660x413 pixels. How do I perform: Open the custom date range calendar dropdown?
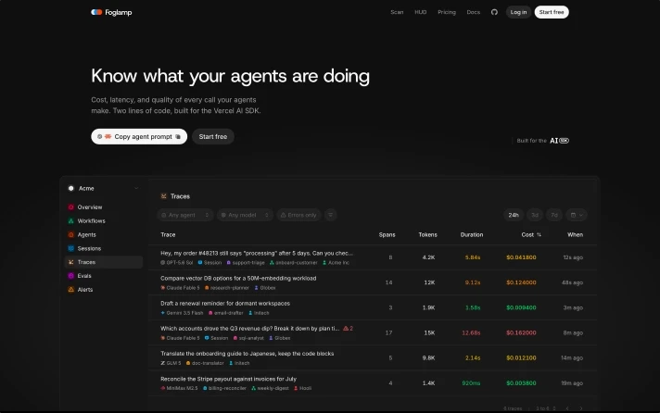[577, 215]
